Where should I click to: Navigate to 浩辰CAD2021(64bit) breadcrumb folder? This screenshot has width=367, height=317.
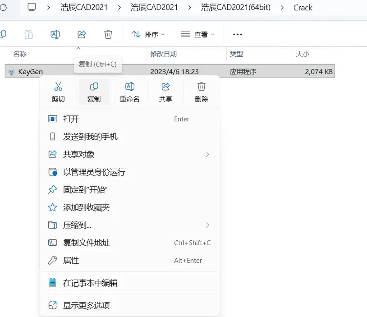235,7
